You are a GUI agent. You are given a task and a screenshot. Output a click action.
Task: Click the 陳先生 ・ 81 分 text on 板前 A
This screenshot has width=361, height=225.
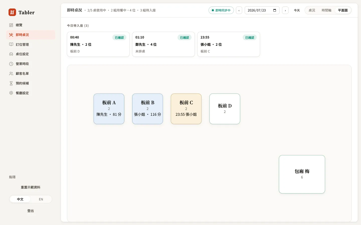click(109, 114)
